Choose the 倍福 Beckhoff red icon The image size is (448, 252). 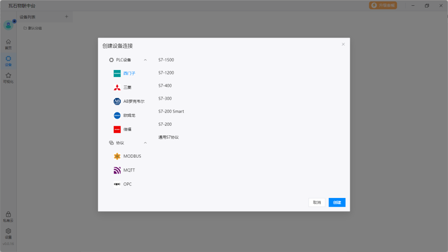coord(117,129)
